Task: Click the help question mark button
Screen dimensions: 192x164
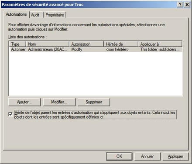Action: pos(180,4)
